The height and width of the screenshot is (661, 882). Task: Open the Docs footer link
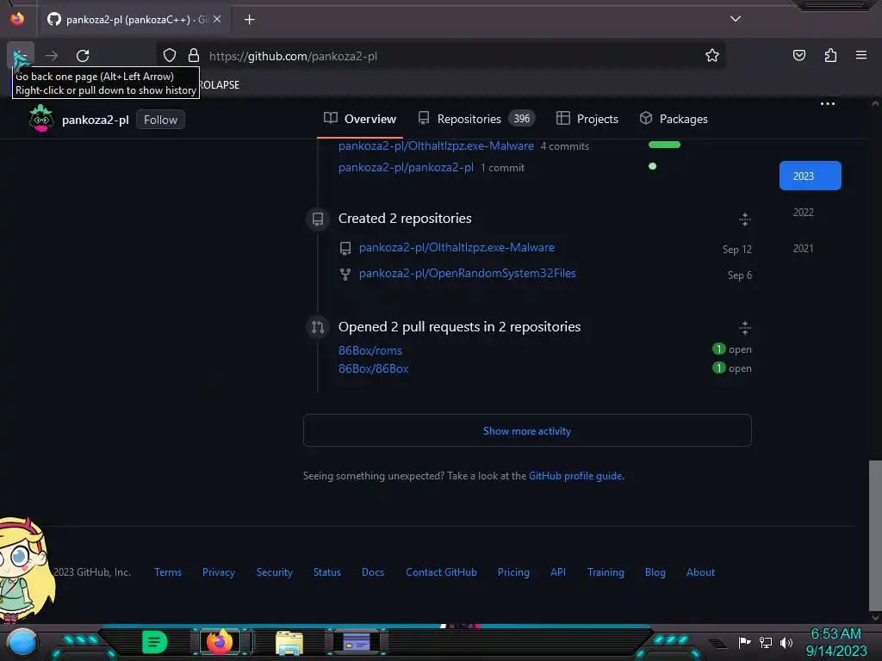(373, 572)
